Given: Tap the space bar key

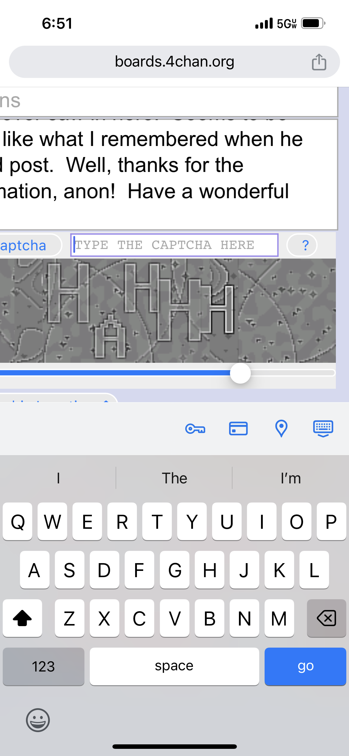Looking at the screenshot, I should (x=174, y=666).
